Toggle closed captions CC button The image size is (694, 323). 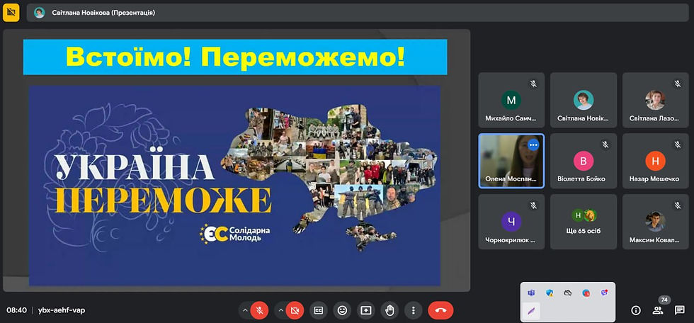(318, 311)
